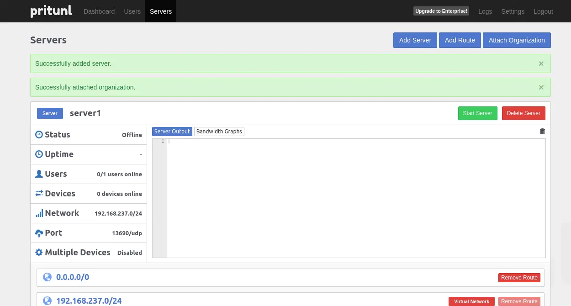
Task: Click the 192.168.237.0/24 route address
Action: pyautogui.click(x=89, y=301)
